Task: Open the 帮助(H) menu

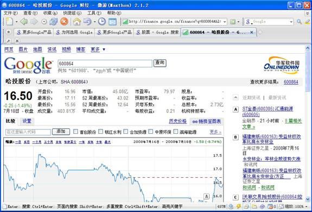Action: [114, 13]
